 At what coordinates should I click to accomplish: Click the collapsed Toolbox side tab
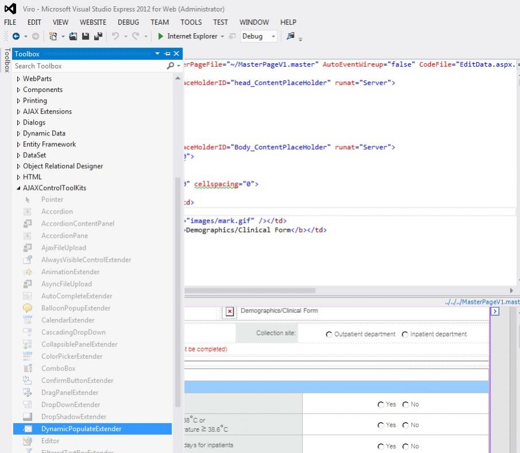pyautogui.click(x=7, y=60)
